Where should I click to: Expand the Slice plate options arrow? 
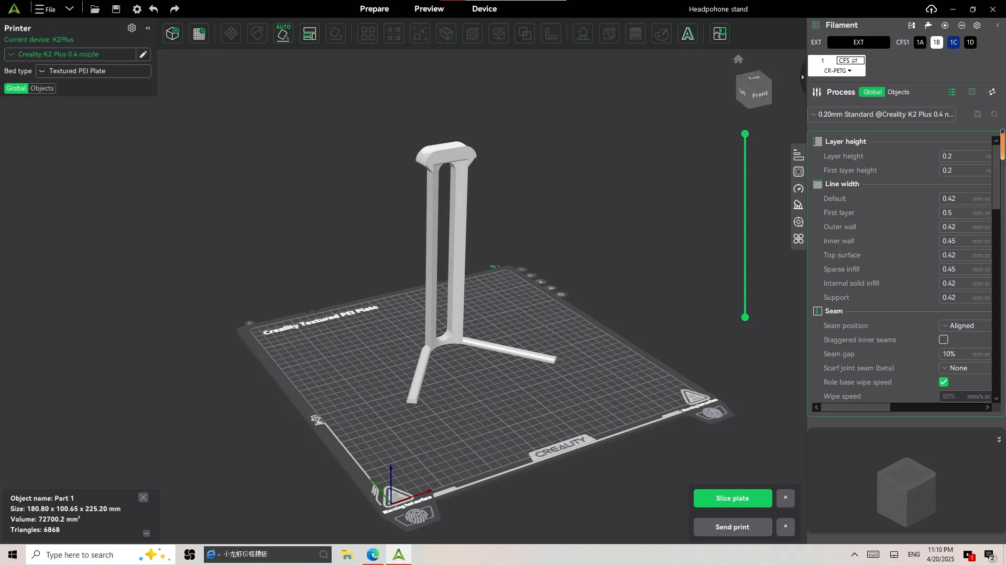(785, 498)
